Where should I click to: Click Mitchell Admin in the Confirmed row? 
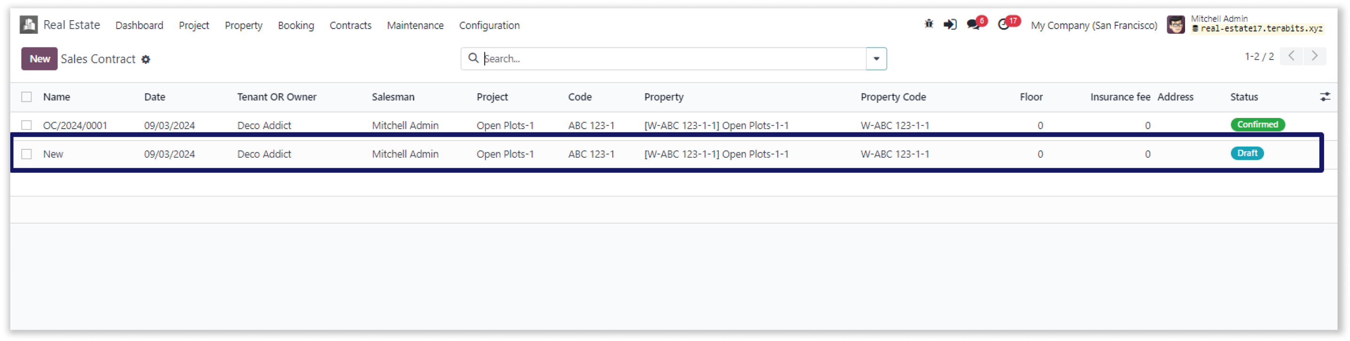click(x=405, y=125)
